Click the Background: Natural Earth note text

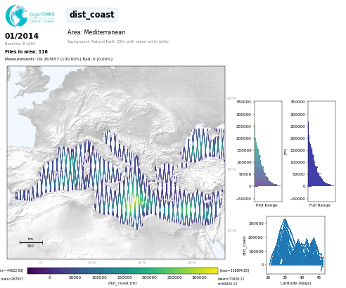coord(118,41)
